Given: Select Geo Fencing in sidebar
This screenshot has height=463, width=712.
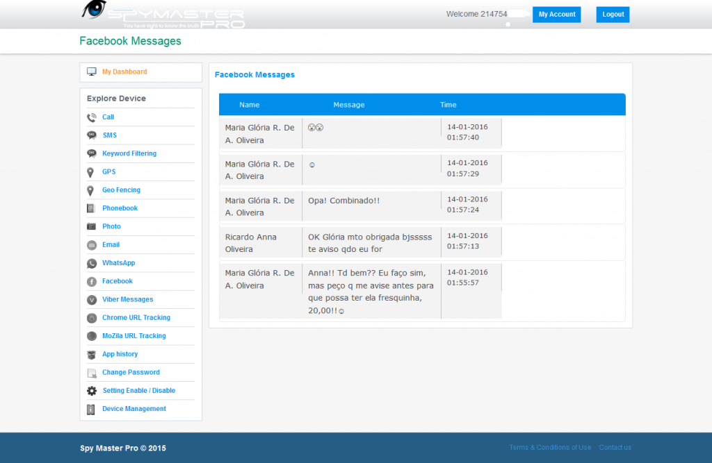Looking at the screenshot, I should [121, 190].
